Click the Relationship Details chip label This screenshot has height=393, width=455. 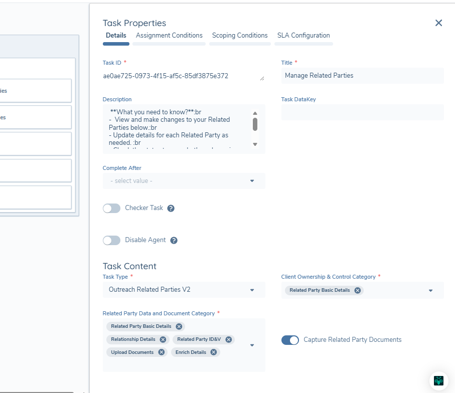pyautogui.click(x=133, y=339)
